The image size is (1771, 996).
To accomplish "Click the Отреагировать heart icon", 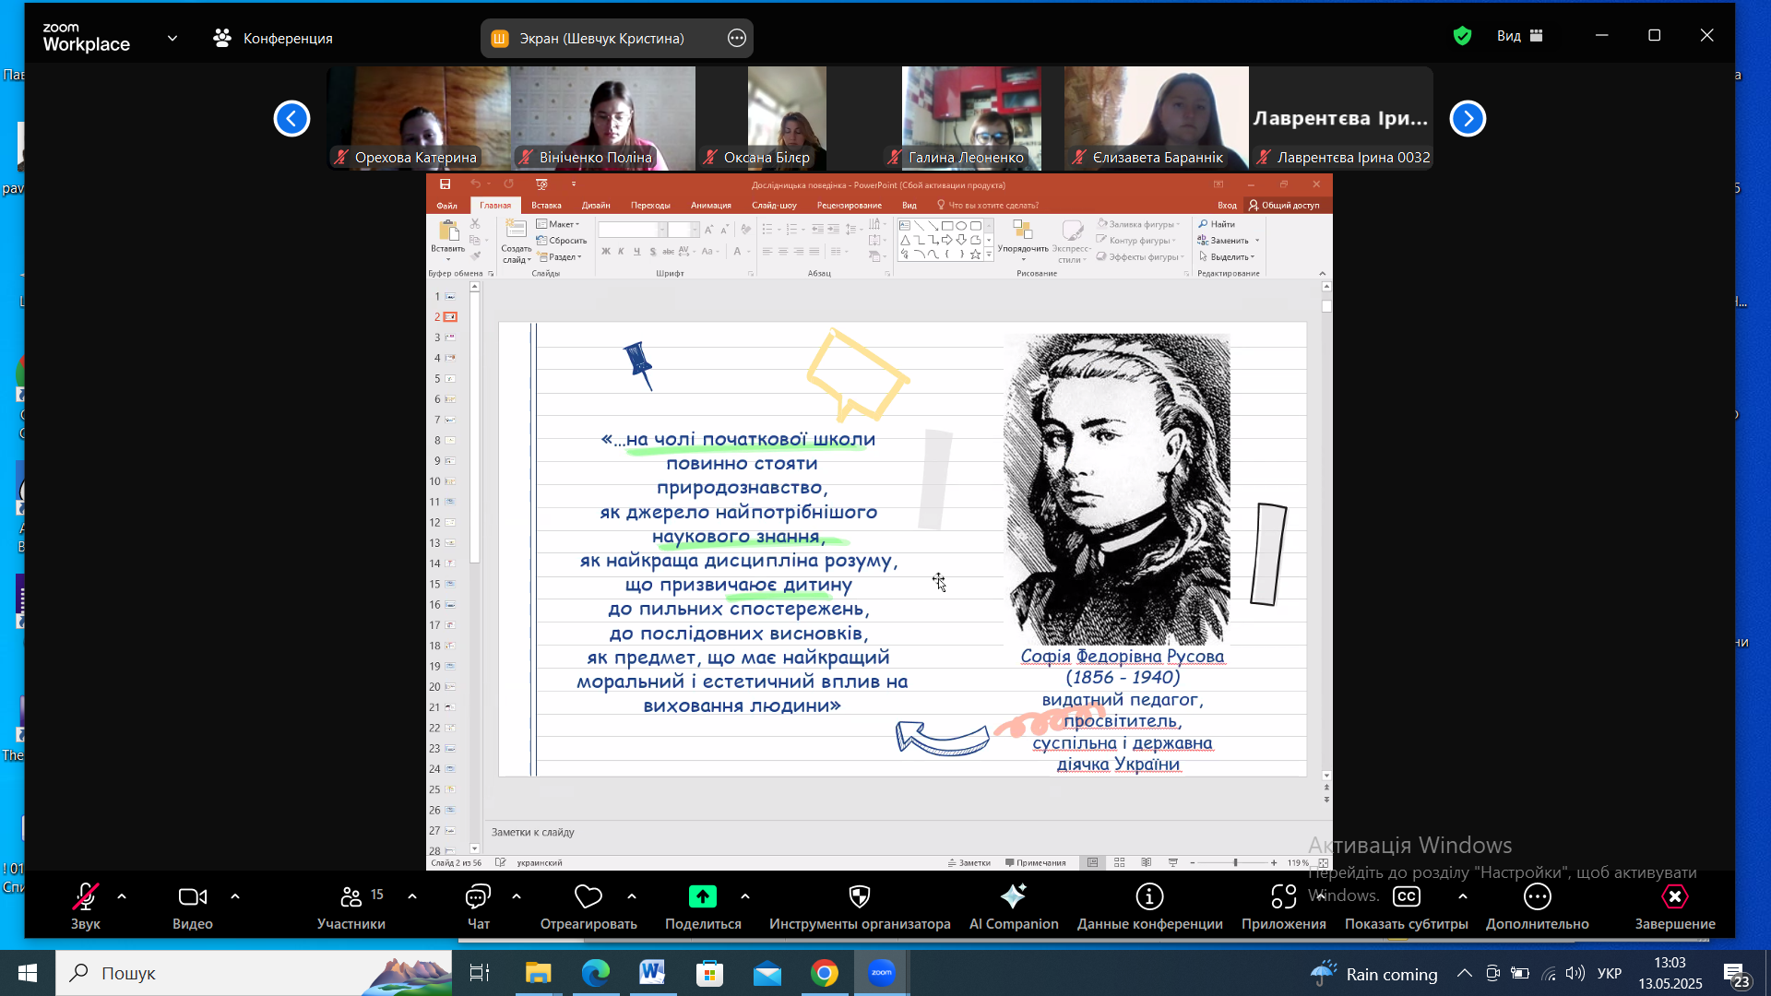I will [588, 896].
